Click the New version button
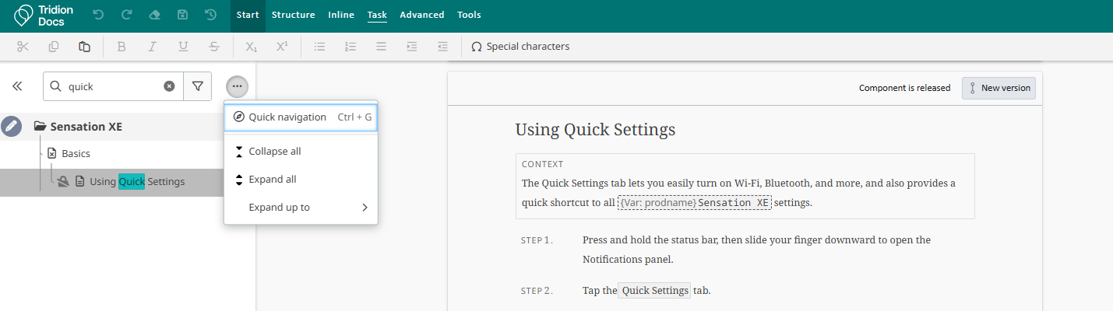The height and width of the screenshot is (311, 1113). point(999,88)
